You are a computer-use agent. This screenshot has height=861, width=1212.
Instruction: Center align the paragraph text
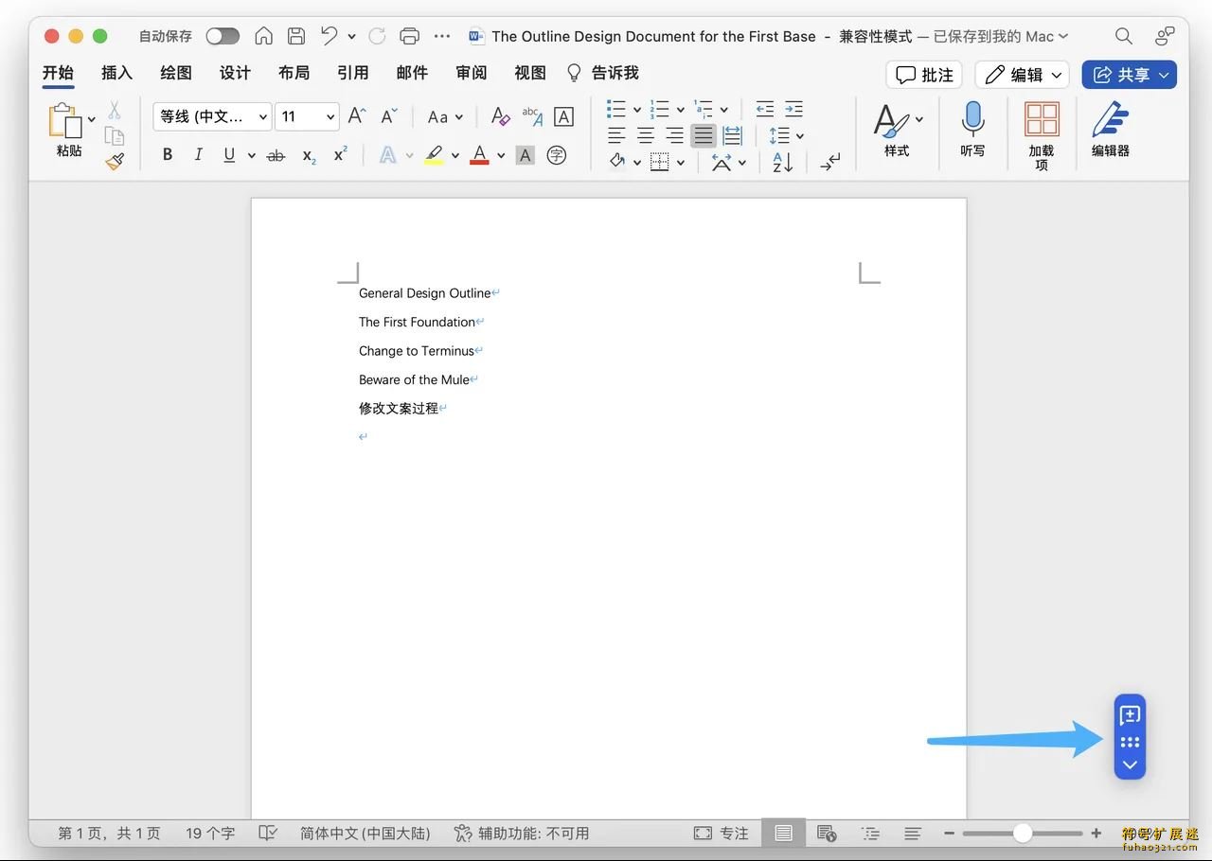[x=646, y=135]
